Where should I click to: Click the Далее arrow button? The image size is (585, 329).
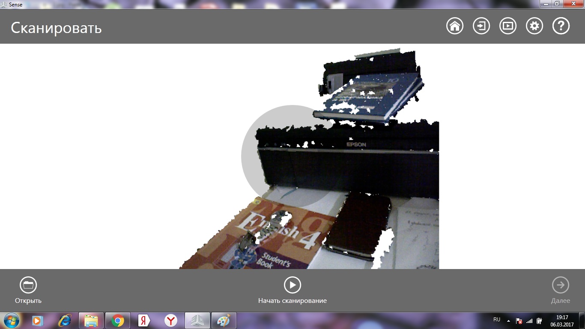pyautogui.click(x=561, y=285)
